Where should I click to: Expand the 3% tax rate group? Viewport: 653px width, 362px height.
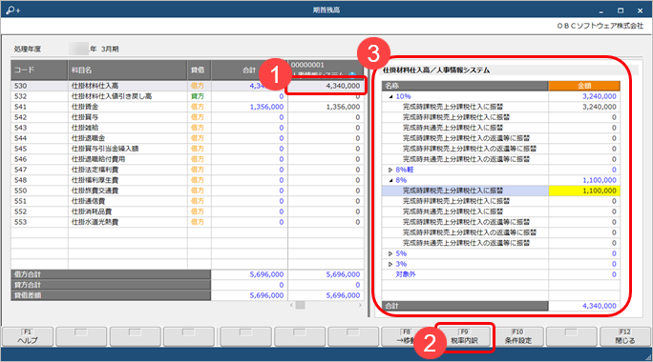390,264
